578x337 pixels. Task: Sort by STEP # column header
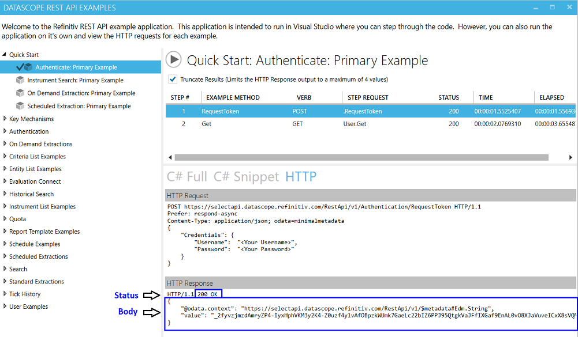point(180,97)
